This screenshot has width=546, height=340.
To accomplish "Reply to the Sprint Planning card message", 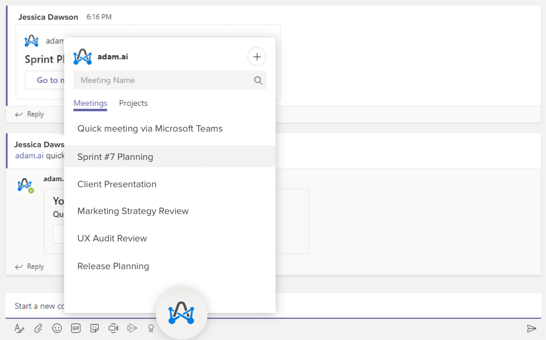I will [x=30, y=114].
